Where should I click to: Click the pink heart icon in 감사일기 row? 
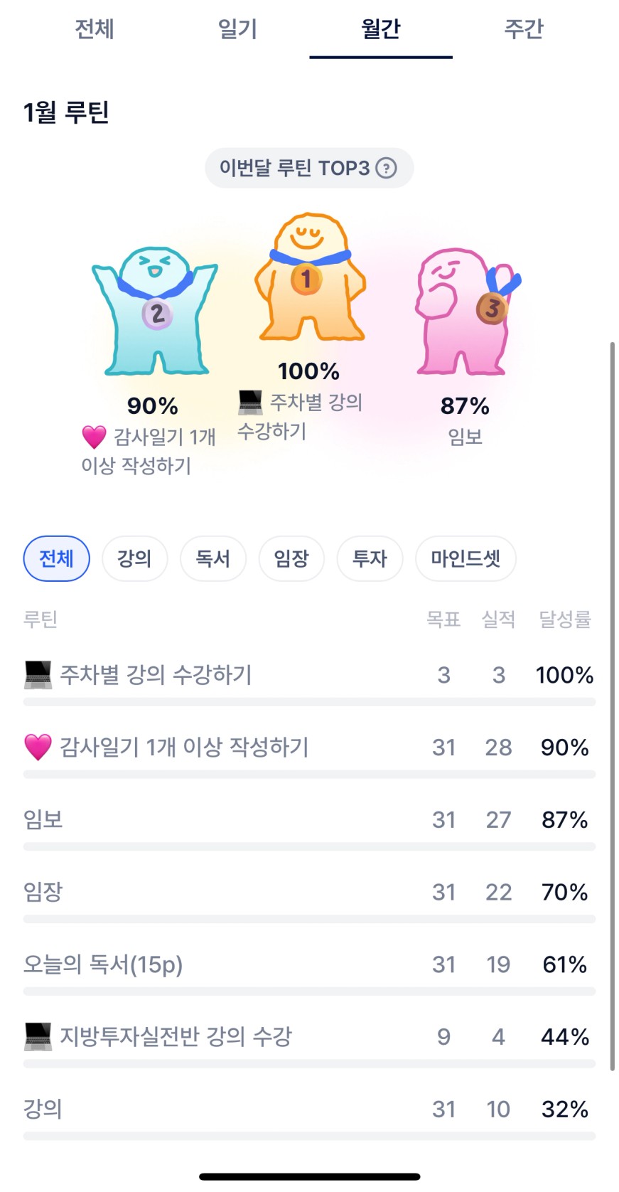(38, 747)
